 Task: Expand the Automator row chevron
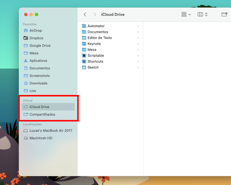[138, 26]
